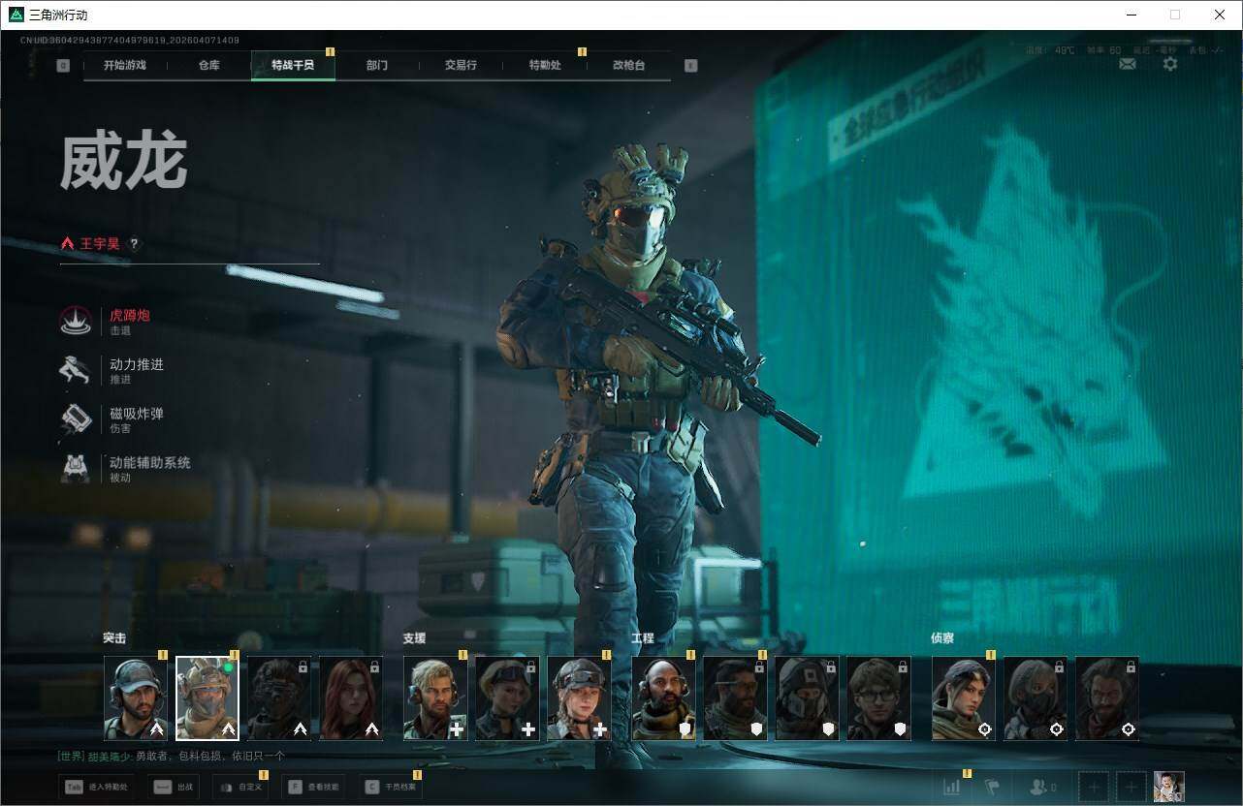
Task: Open the bar chart statistics icon
Action: pyautogui.click(x=951, y=788)
